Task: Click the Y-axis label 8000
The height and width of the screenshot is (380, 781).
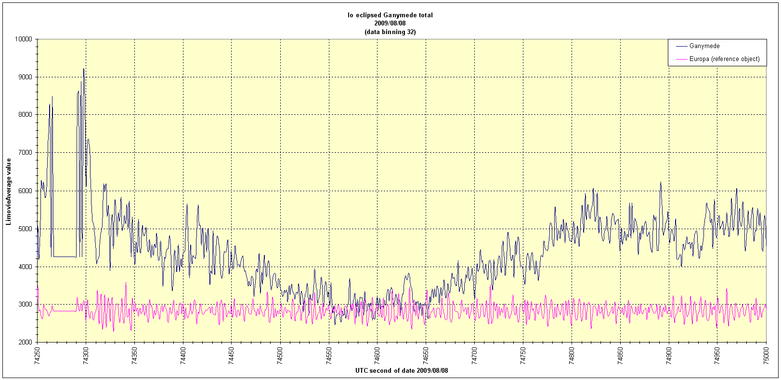Action: [25, 115]
